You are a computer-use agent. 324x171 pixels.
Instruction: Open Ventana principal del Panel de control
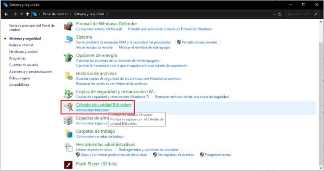click(32, 28)
